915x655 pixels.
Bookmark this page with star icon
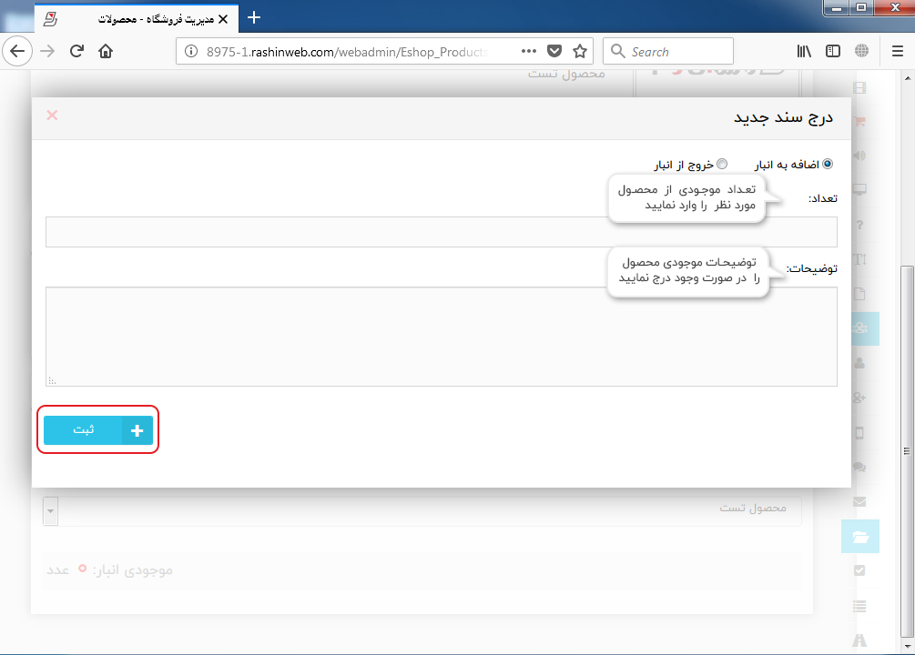click(579, 51)
